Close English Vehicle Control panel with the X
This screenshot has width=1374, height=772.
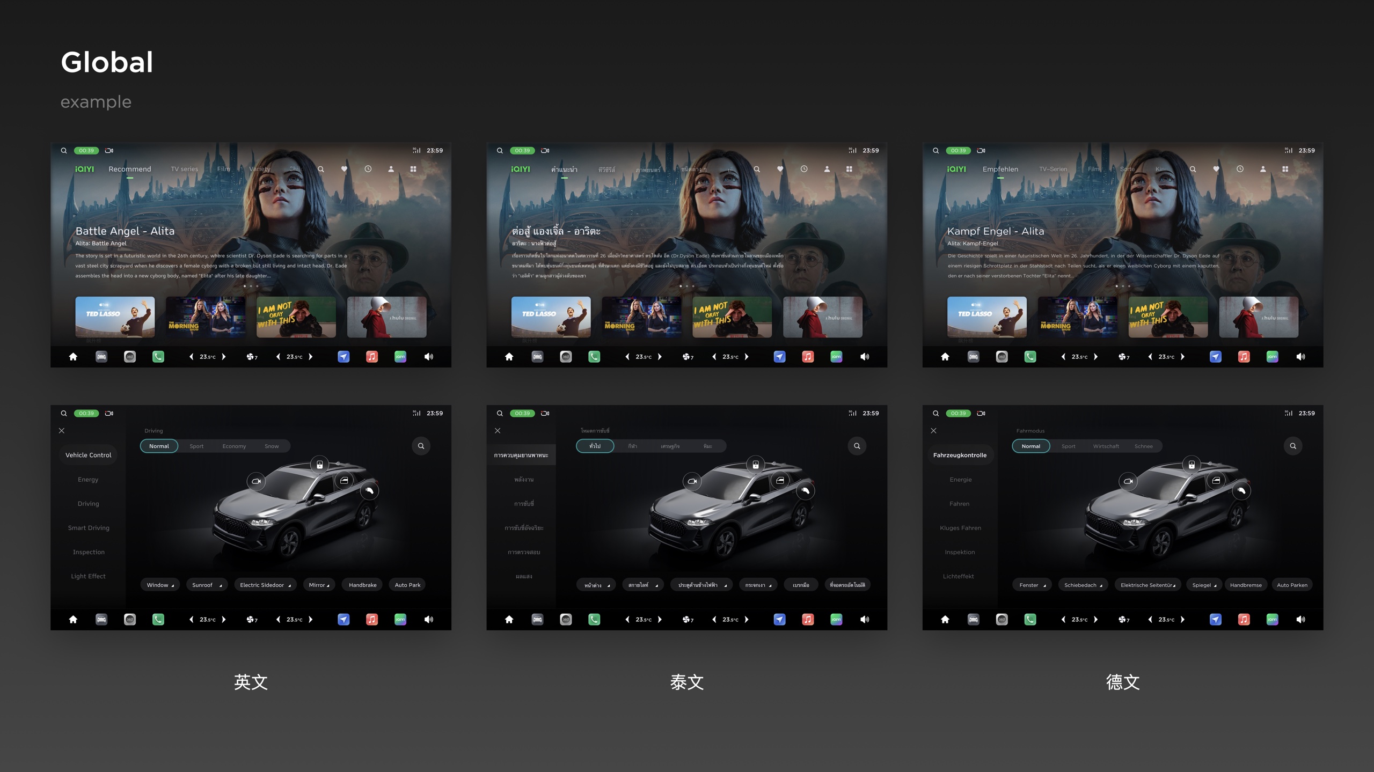point(62,431)
